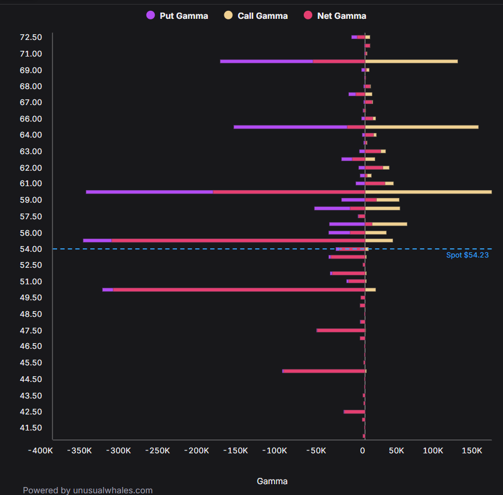Click the long net gamma bar near strike 50
Viewport: 503px width, 495px height.
coord(239,289)
